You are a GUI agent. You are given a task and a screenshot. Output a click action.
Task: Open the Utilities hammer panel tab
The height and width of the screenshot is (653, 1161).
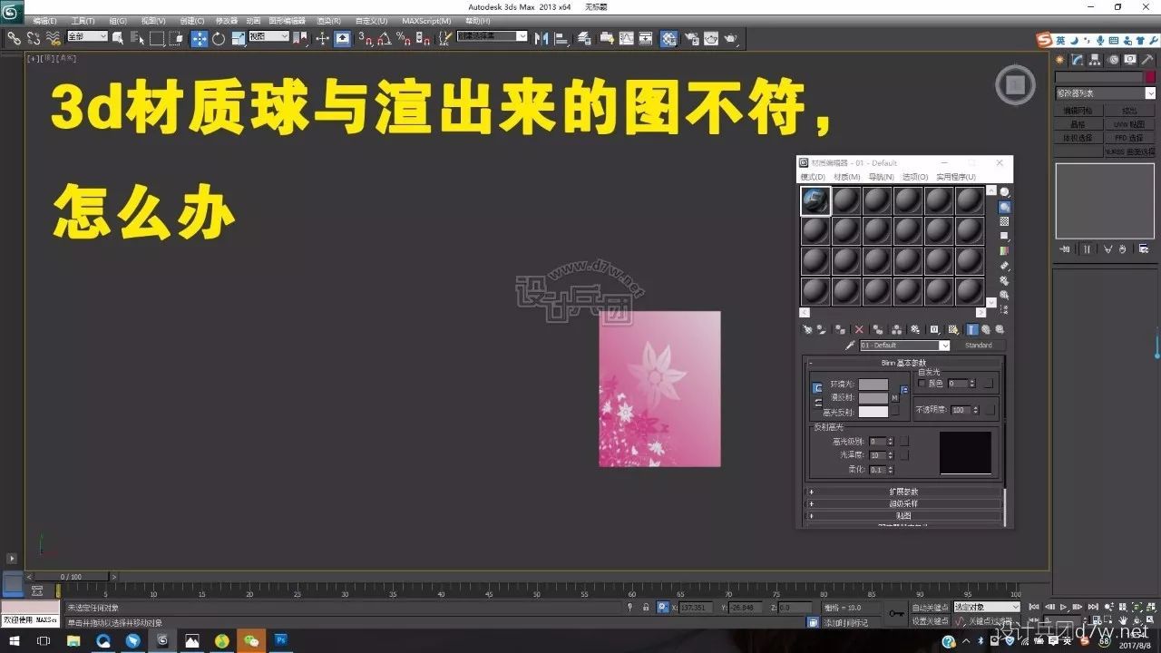coord(1147,60)
